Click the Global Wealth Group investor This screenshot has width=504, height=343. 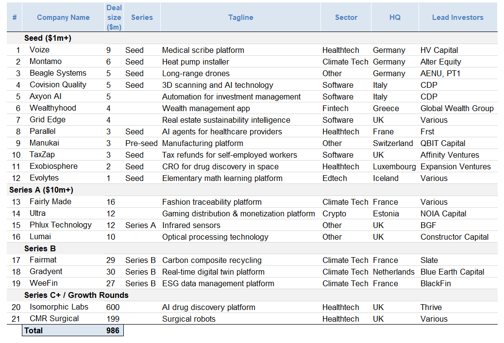pyautogui.click(x=457, y=108)
